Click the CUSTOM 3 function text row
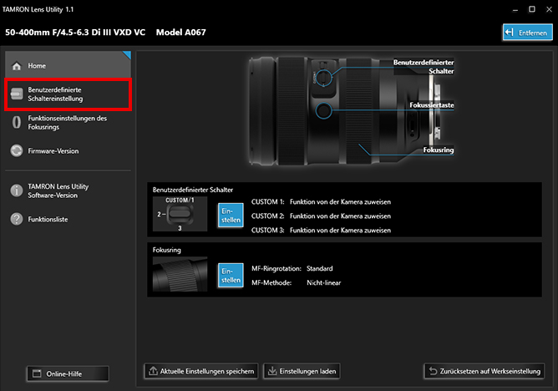Image resolution: width=558 pixels, height=391 pixels. tap(321, 231)
